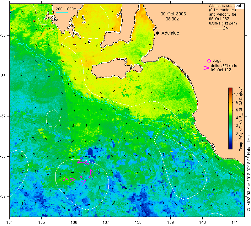The image size is (251, 226).
Task: Click the 134 longitude axis label
Action: pos(10,222)
